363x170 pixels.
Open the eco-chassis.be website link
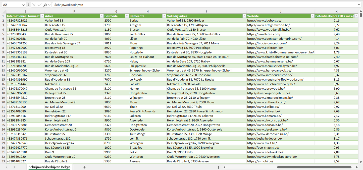tap(263, 148)
